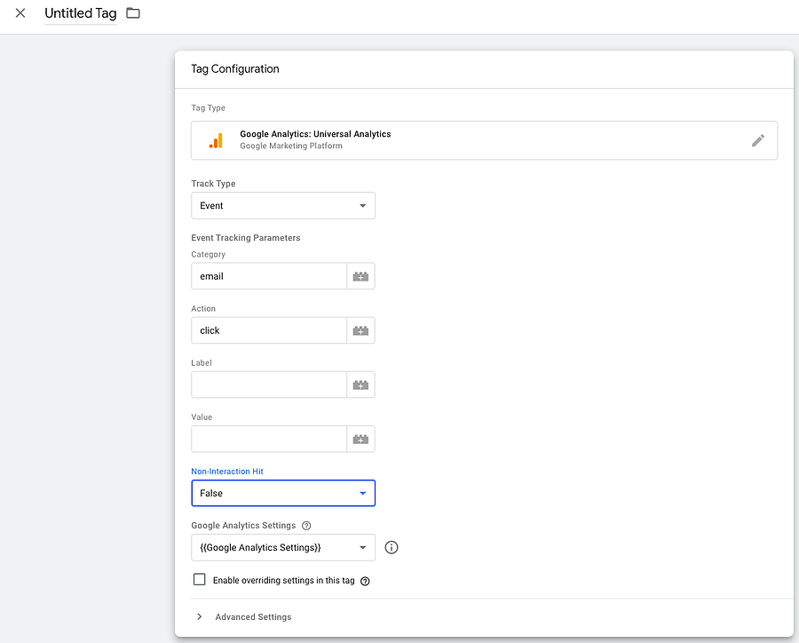The height and width of the screenshot is (643, 799).
Task: Enable overriding settings in this tag
Action: [x=200, y=580]
